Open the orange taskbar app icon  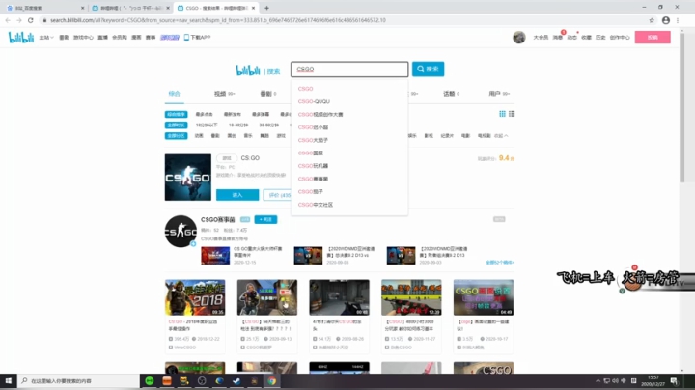167,380
